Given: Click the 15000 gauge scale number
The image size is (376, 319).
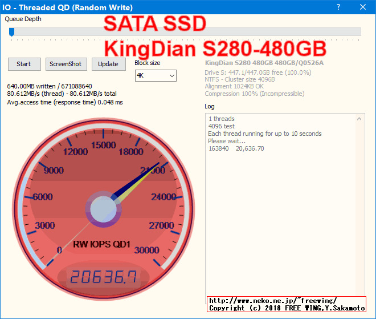Looking at the screenshot, I should (103, 145).
